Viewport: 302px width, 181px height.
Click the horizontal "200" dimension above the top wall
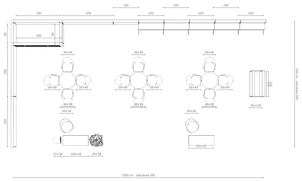88,13
